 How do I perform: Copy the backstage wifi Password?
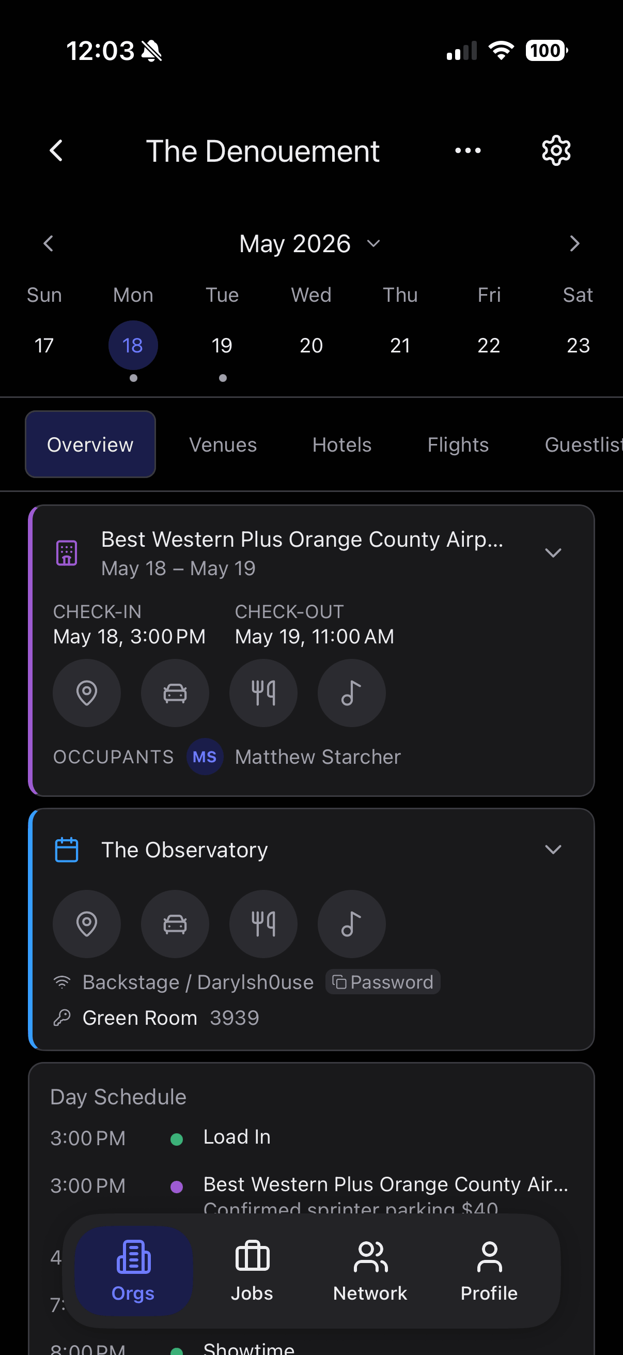(383, 981)
